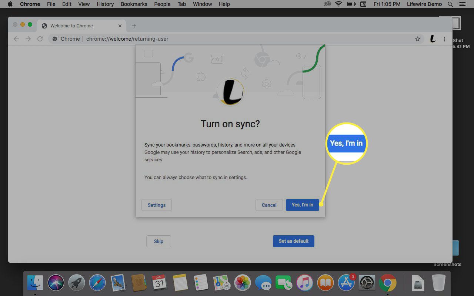Open Launchpad rocket icon
474x296 pixels.
(x=77, y=283)
